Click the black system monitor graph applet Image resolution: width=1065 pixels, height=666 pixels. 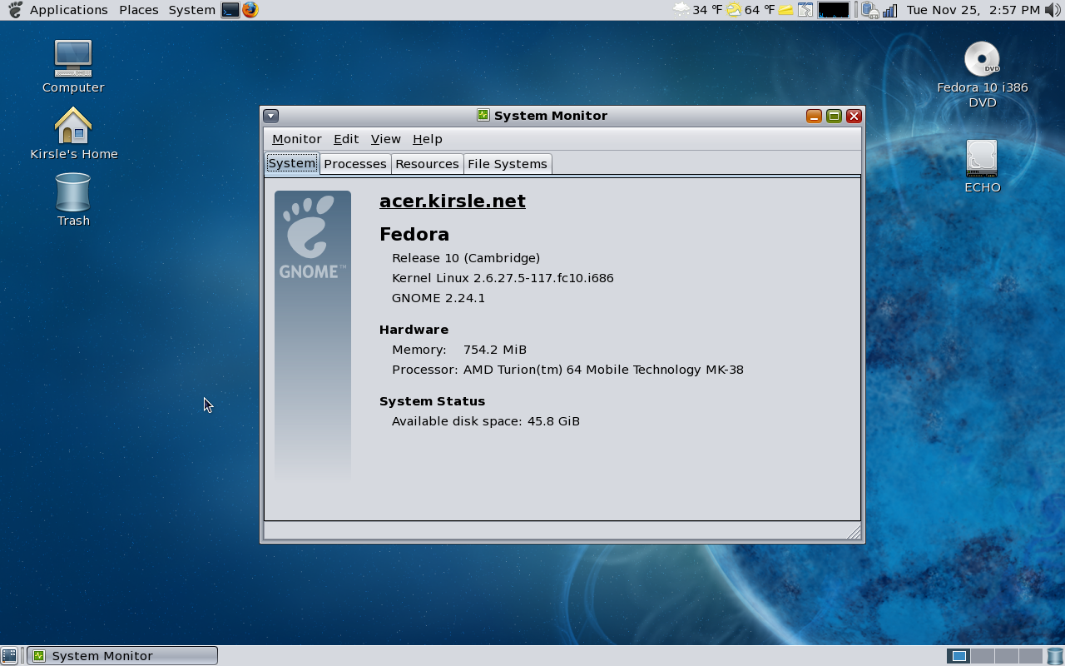pyautogui.click(x=834, y=10)
